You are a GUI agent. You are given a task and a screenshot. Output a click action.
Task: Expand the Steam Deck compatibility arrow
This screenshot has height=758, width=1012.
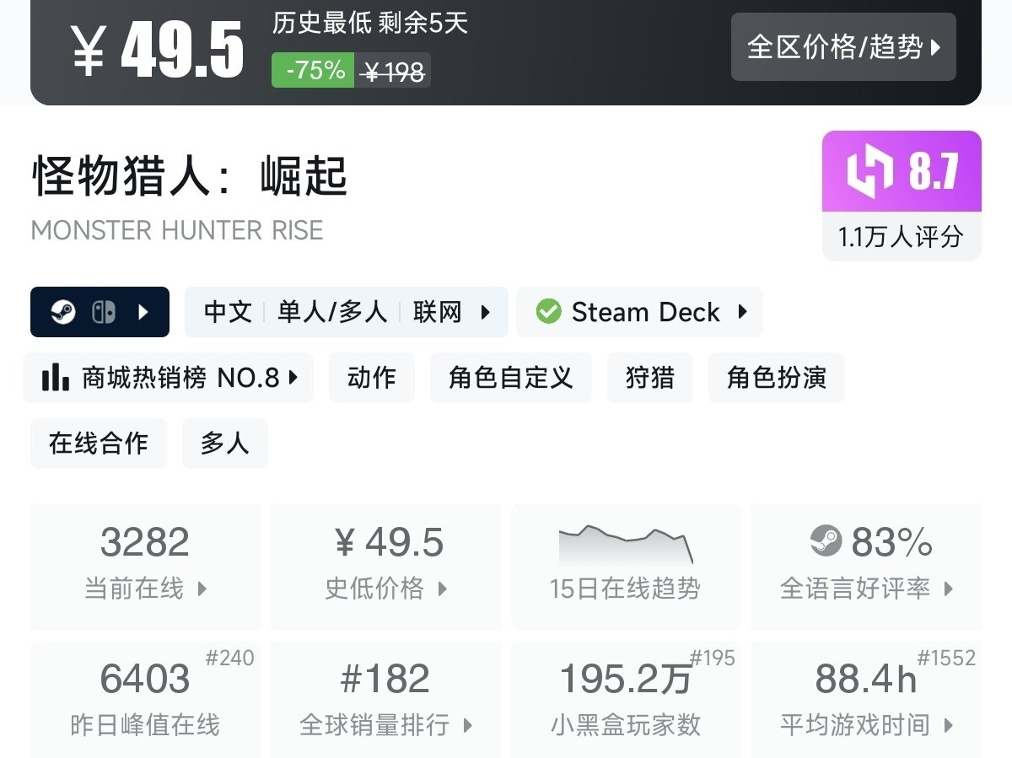(x=742, y=312)
